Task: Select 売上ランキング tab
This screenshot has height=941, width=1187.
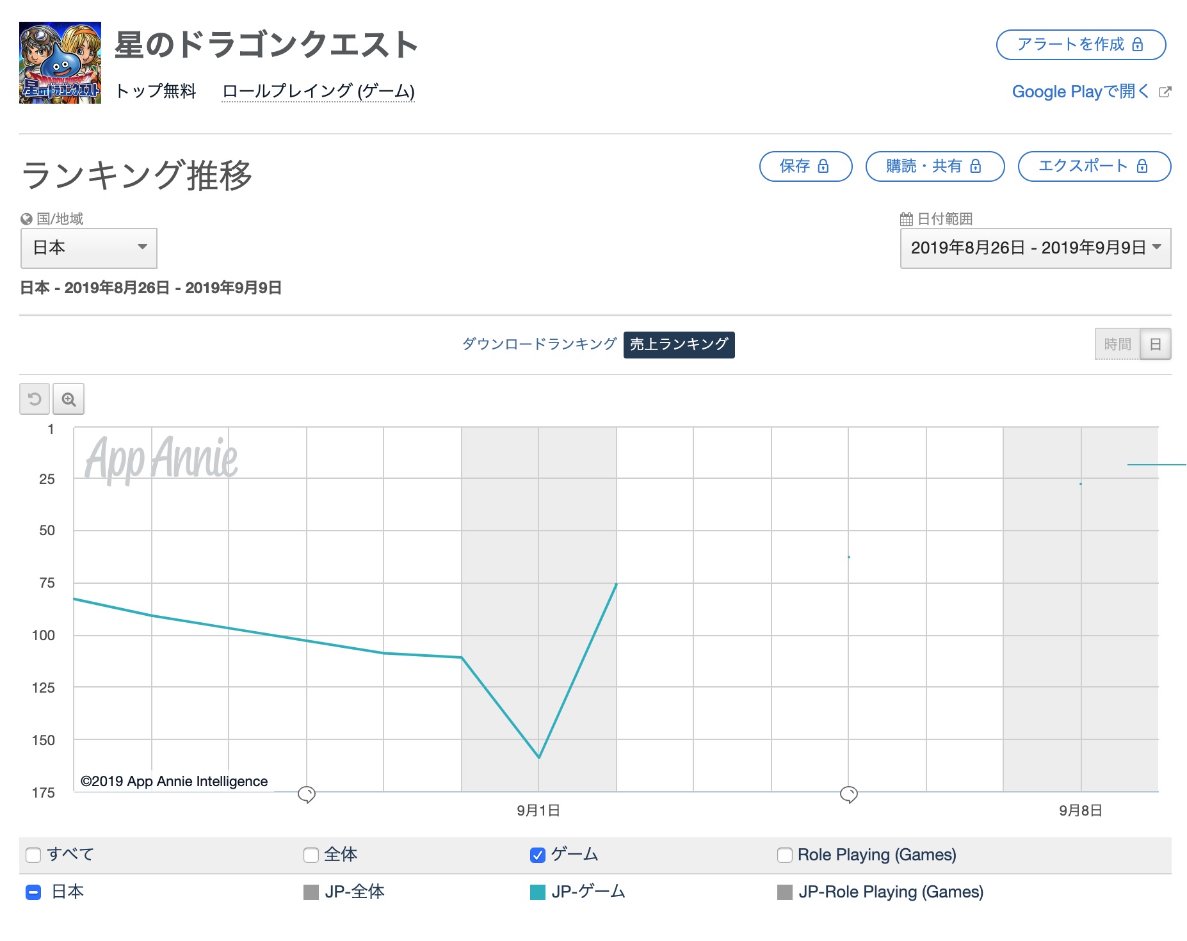Action: [x=679, y=344]
